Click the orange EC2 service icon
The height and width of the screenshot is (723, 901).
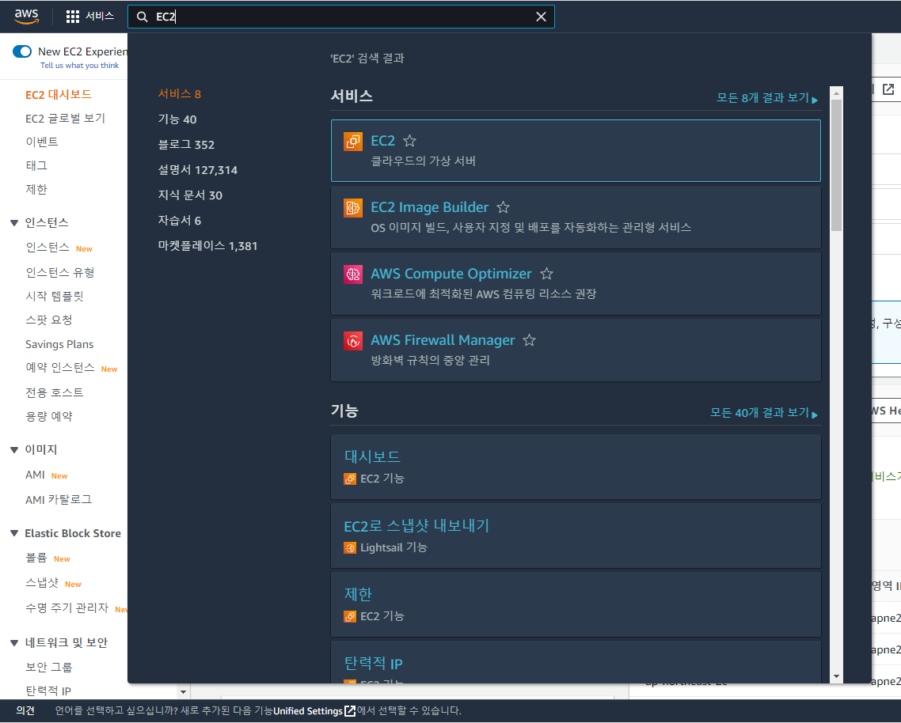[353, 142]
